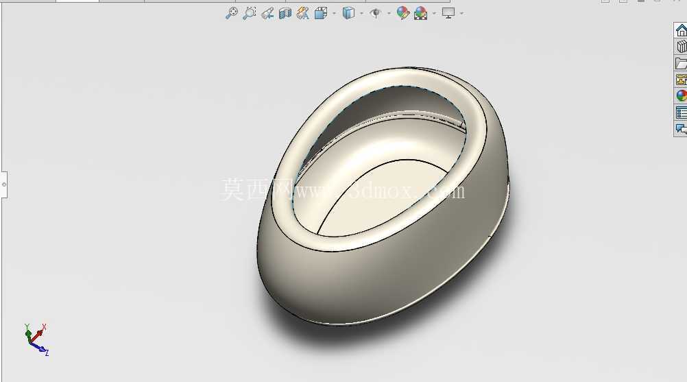Click the Display Style cube icon

(x=348, y=13)
